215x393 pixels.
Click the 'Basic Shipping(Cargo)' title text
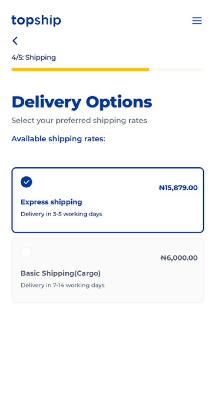pos(61,273)
